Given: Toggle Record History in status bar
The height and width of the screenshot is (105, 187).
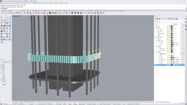Looking at the screenshot, I should tap(117, 104).
